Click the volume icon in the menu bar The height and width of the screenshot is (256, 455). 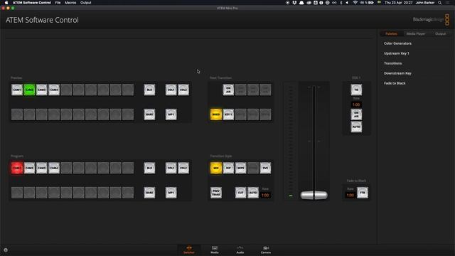347,3
